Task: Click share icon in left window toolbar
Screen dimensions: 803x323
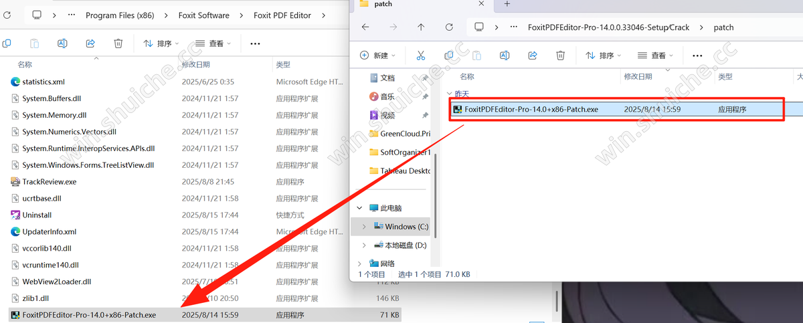Action: point(90,43)
